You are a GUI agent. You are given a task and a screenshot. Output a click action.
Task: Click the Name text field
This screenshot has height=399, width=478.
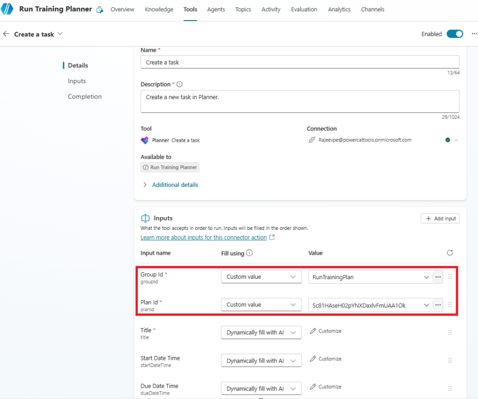pos(300,62)
